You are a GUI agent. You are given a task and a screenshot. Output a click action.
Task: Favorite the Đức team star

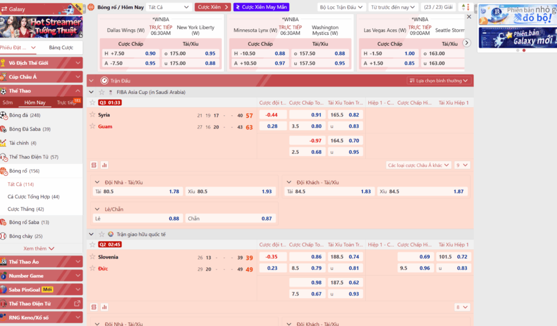[92, 268]
